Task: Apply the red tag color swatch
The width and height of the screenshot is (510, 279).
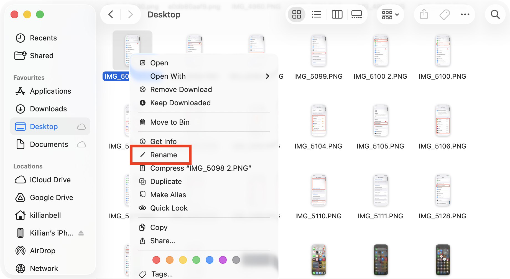Action: [156, 260]
